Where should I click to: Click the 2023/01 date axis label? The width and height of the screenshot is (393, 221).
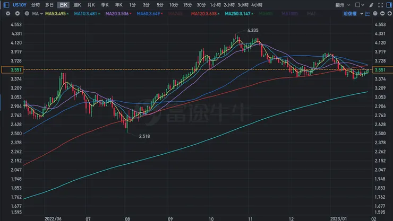[x=339, y=219]
